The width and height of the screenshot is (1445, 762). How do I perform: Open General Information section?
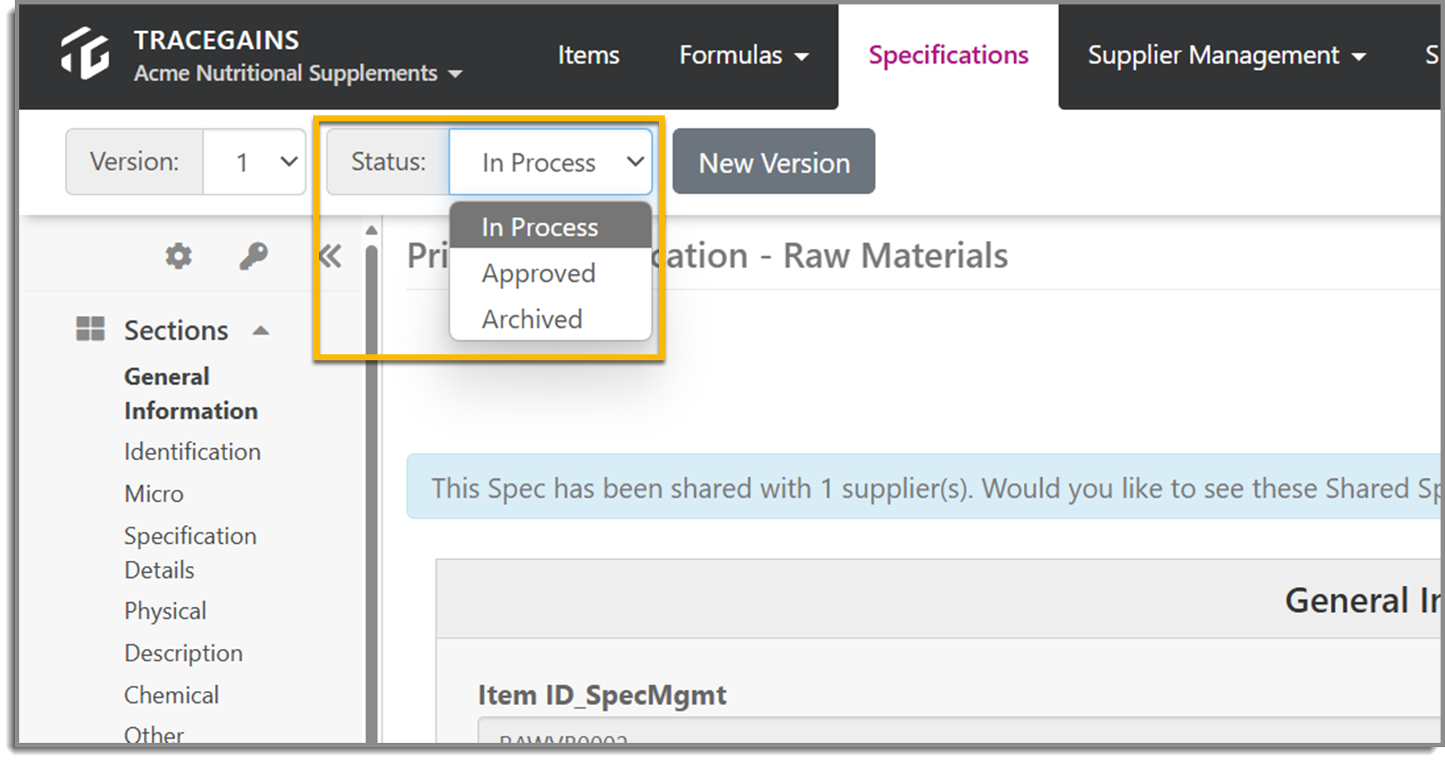pyautogui.click(x=191, y=394)
